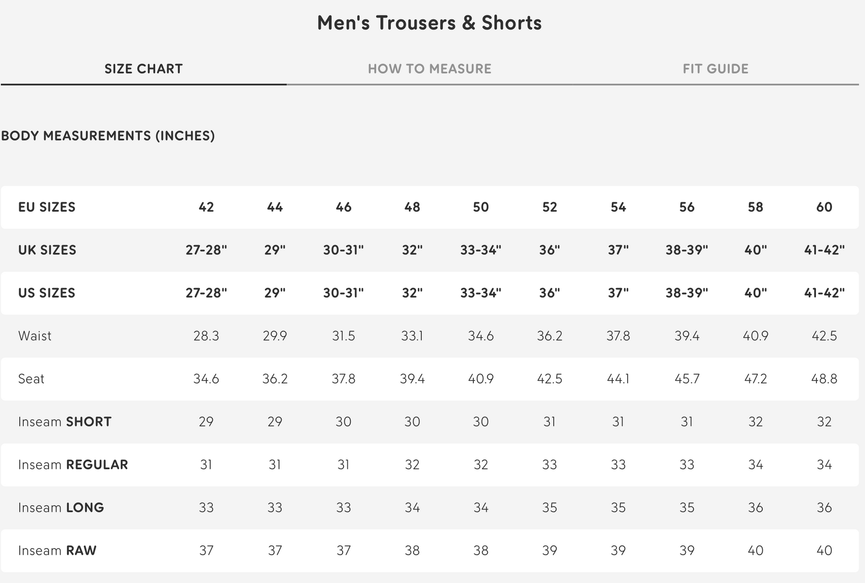Select the Inseam SHORT row label
This screenshot has height=583, width=865.
point(65,422)
